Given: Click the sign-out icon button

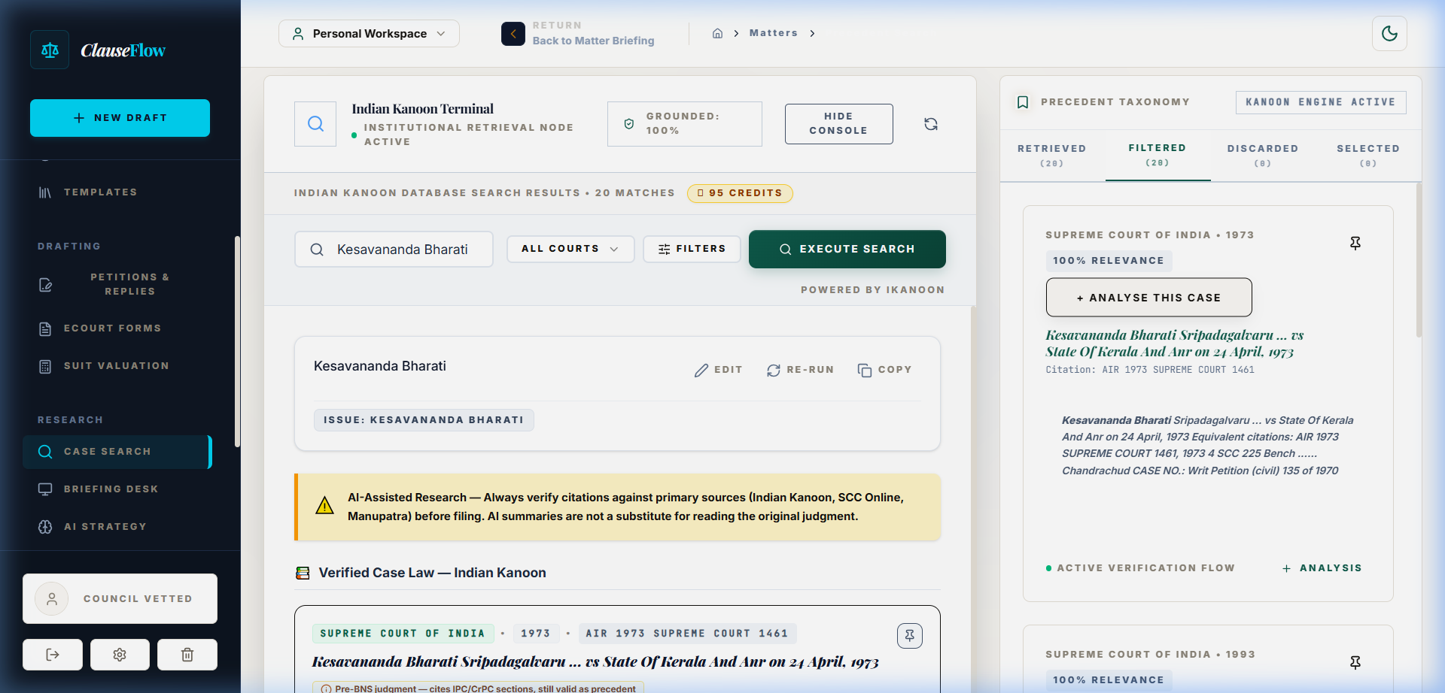Looking at the screenshot, I should click(53, 655).
